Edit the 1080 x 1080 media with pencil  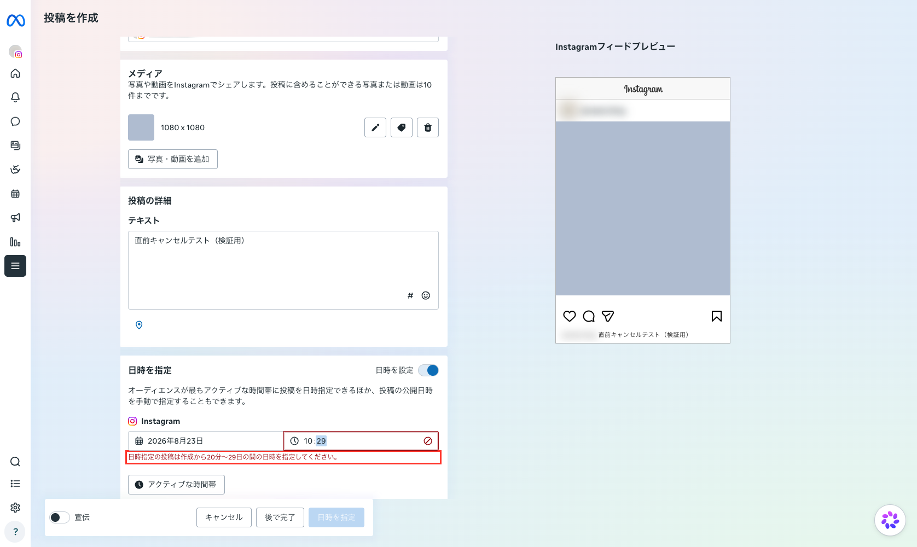[375, 127]
